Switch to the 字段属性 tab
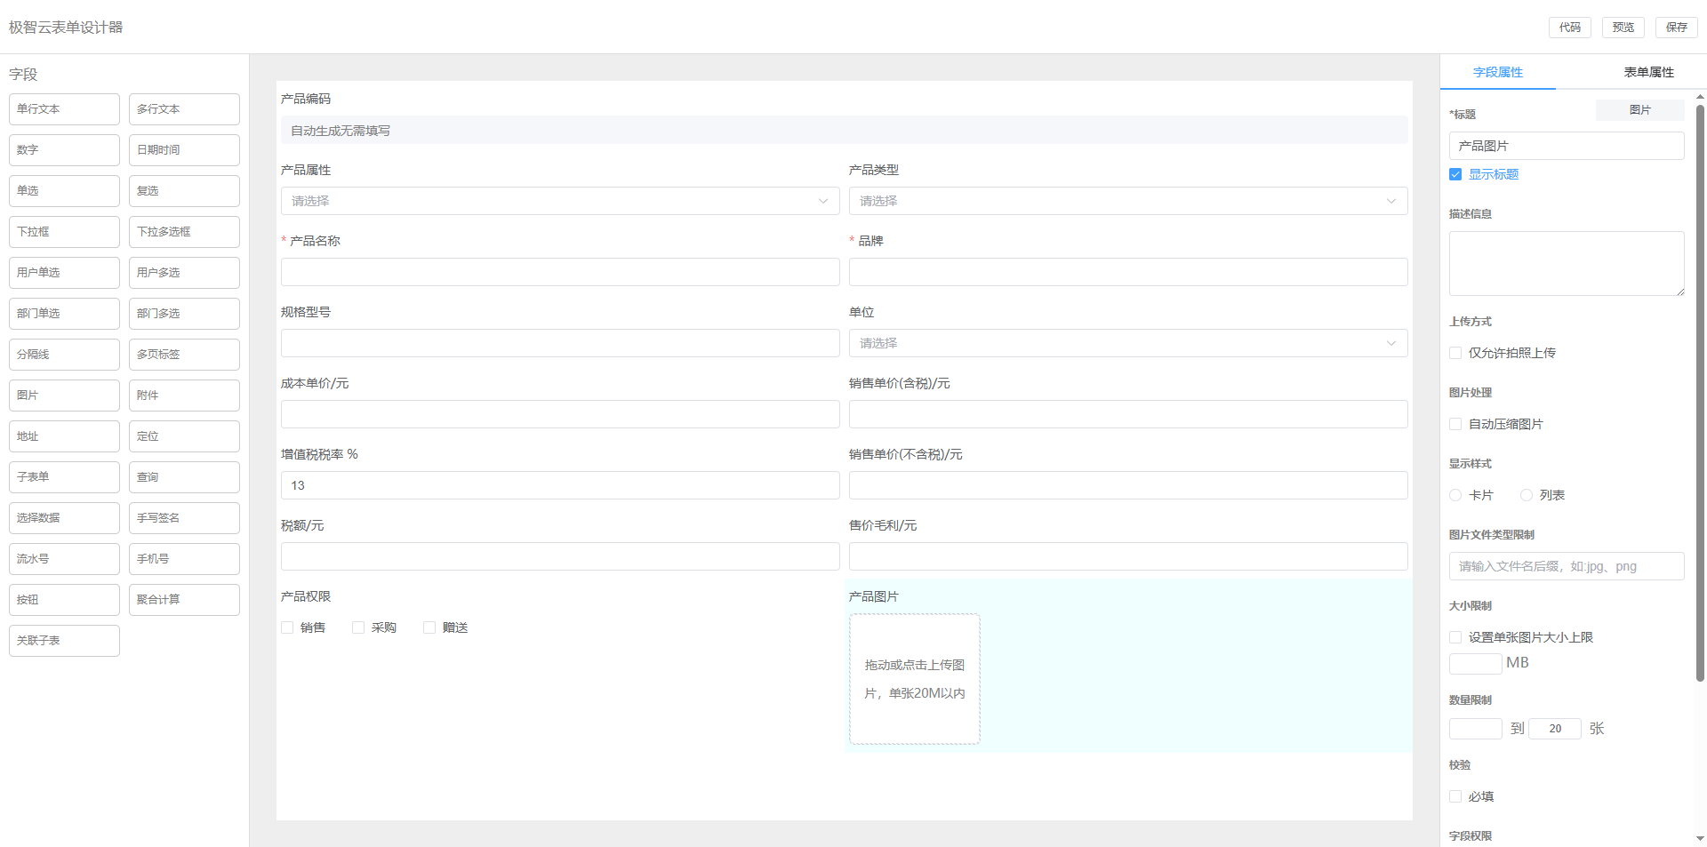Viewport: 1707px width, 847px height. point(1497,73)
